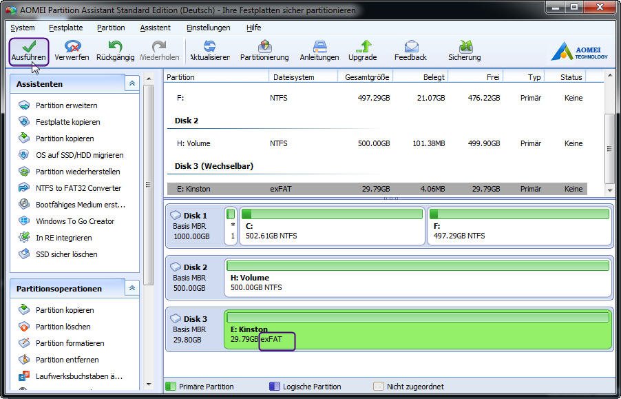The height and width of the screenshot is (399, 621).
Task: Click the sidebar vertical scrollbar thumb
Action: pyautogui.click(x=149, y=185)
